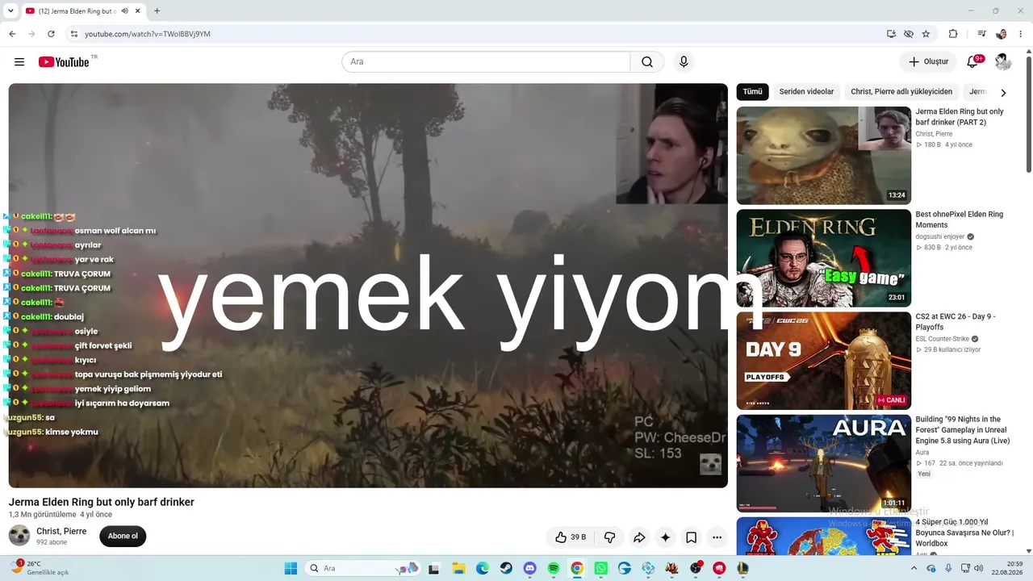Open the ESL Counter-Strike channel link

click(x=943, y=340)
